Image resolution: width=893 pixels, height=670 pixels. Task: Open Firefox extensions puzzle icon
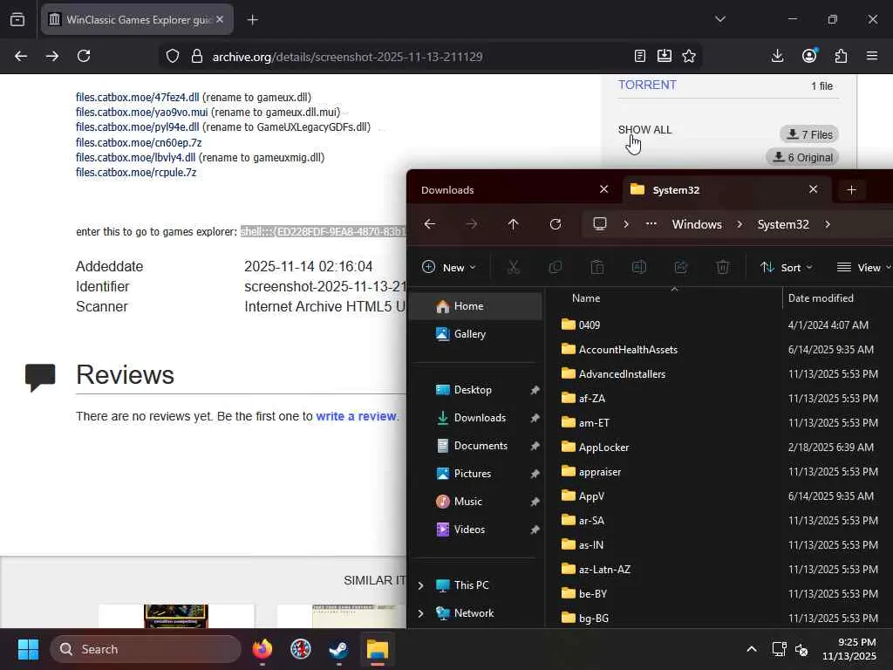[x=841, y=56]
